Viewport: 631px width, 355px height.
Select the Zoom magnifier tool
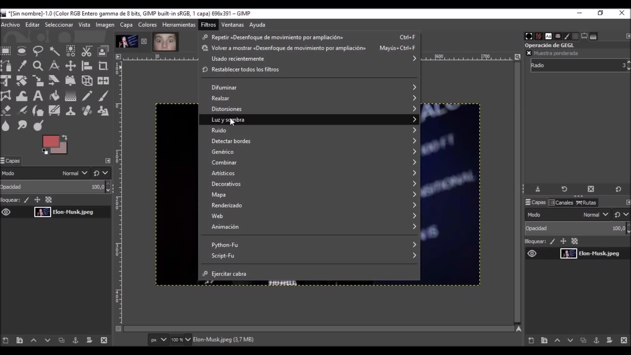click(38, 66)
